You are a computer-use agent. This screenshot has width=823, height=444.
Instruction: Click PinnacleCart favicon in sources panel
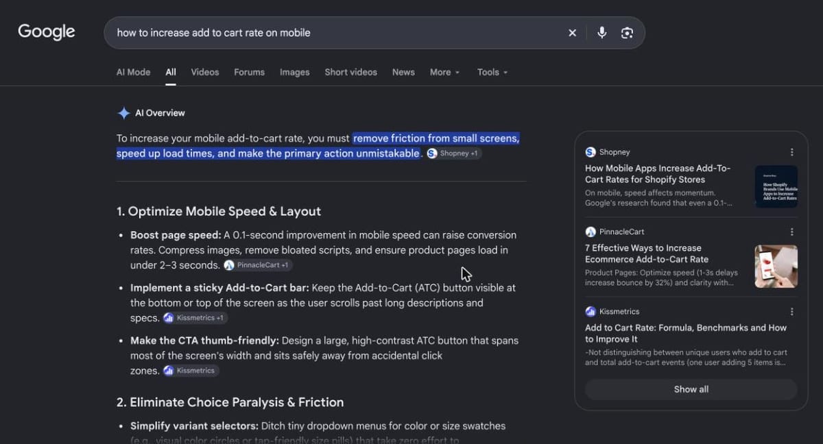(x=591, y=232)
